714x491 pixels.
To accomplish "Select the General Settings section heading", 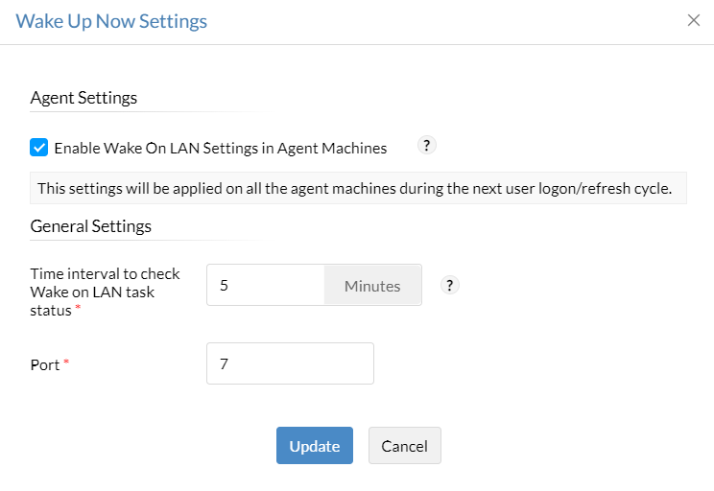I will point(91,227).
